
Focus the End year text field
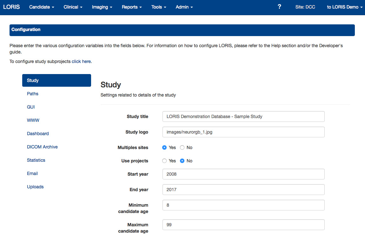tap(243, 190)
